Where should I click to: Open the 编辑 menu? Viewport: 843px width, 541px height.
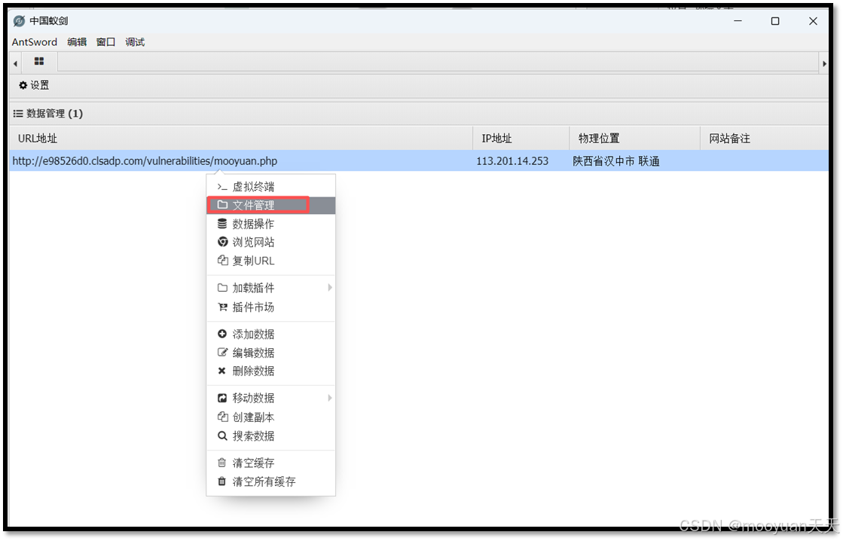point(77,42)
